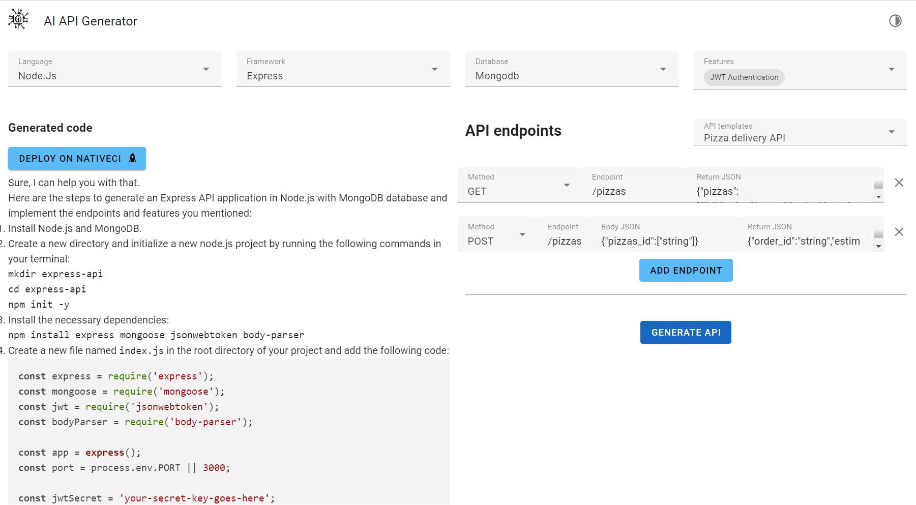Screen dimensions: 916x505
Task: Click the 'npm install express mongoose' command line
Action: [156, 335]
